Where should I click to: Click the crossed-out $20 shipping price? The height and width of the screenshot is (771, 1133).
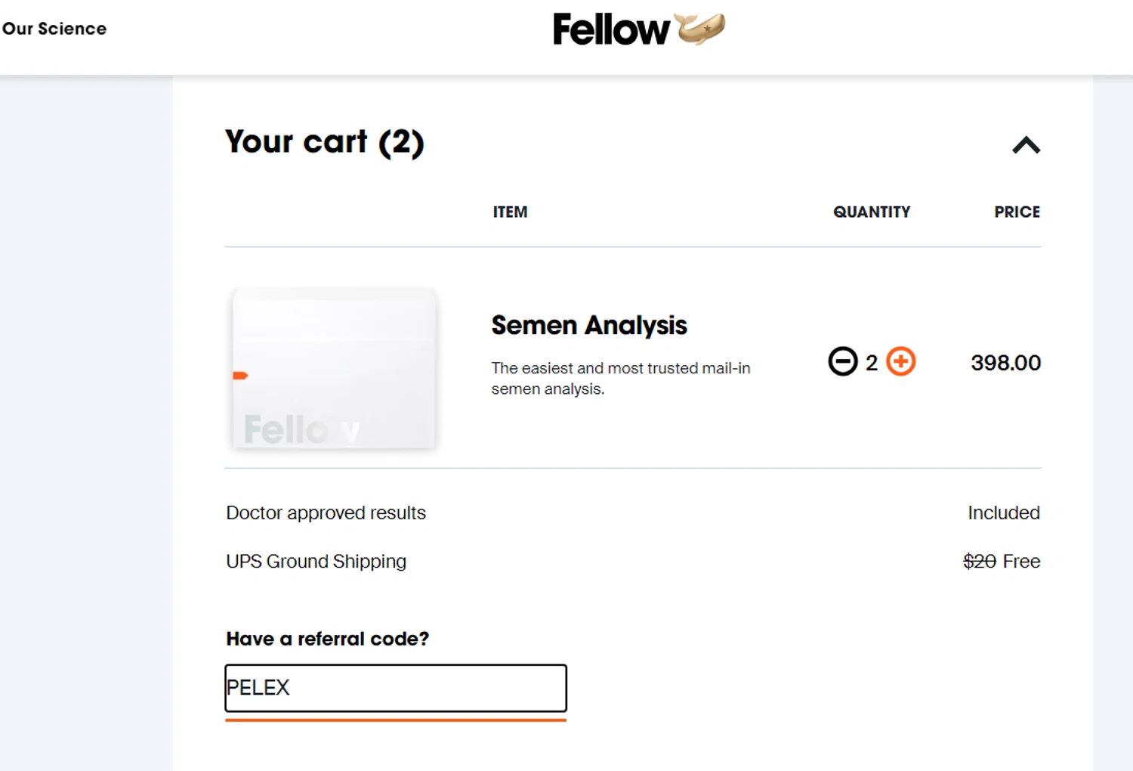pos(979,562)
